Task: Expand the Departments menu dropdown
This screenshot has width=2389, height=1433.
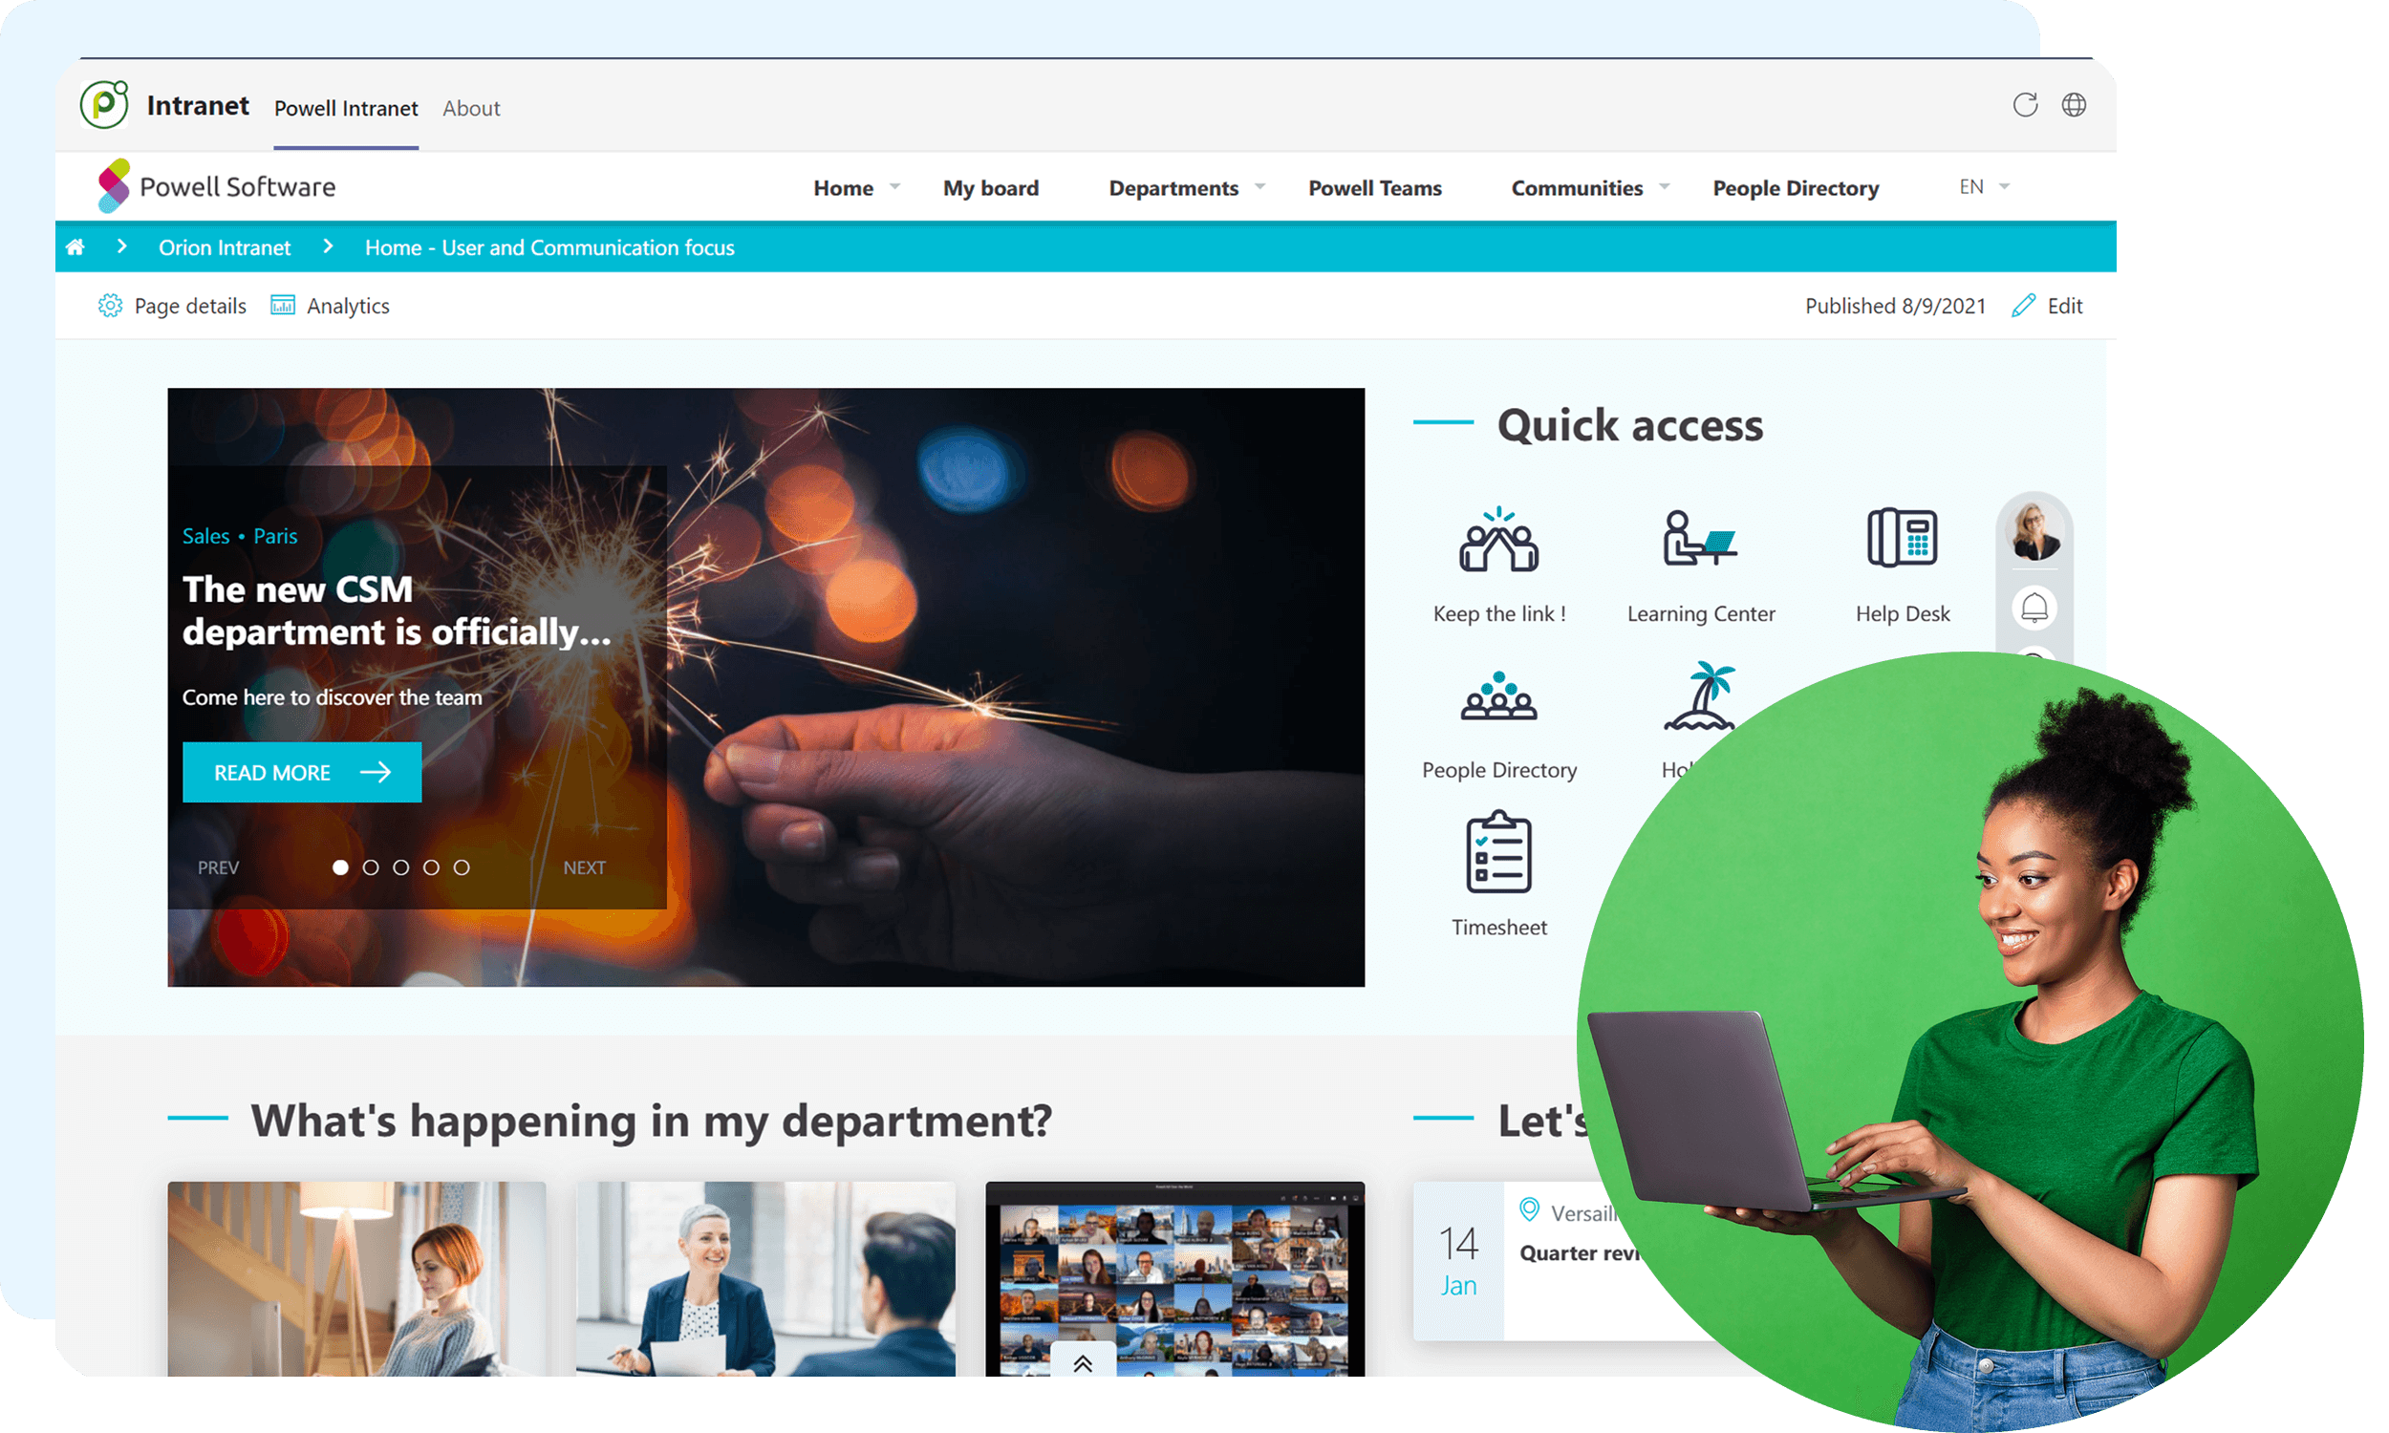Action: (x=1260, y=186)
